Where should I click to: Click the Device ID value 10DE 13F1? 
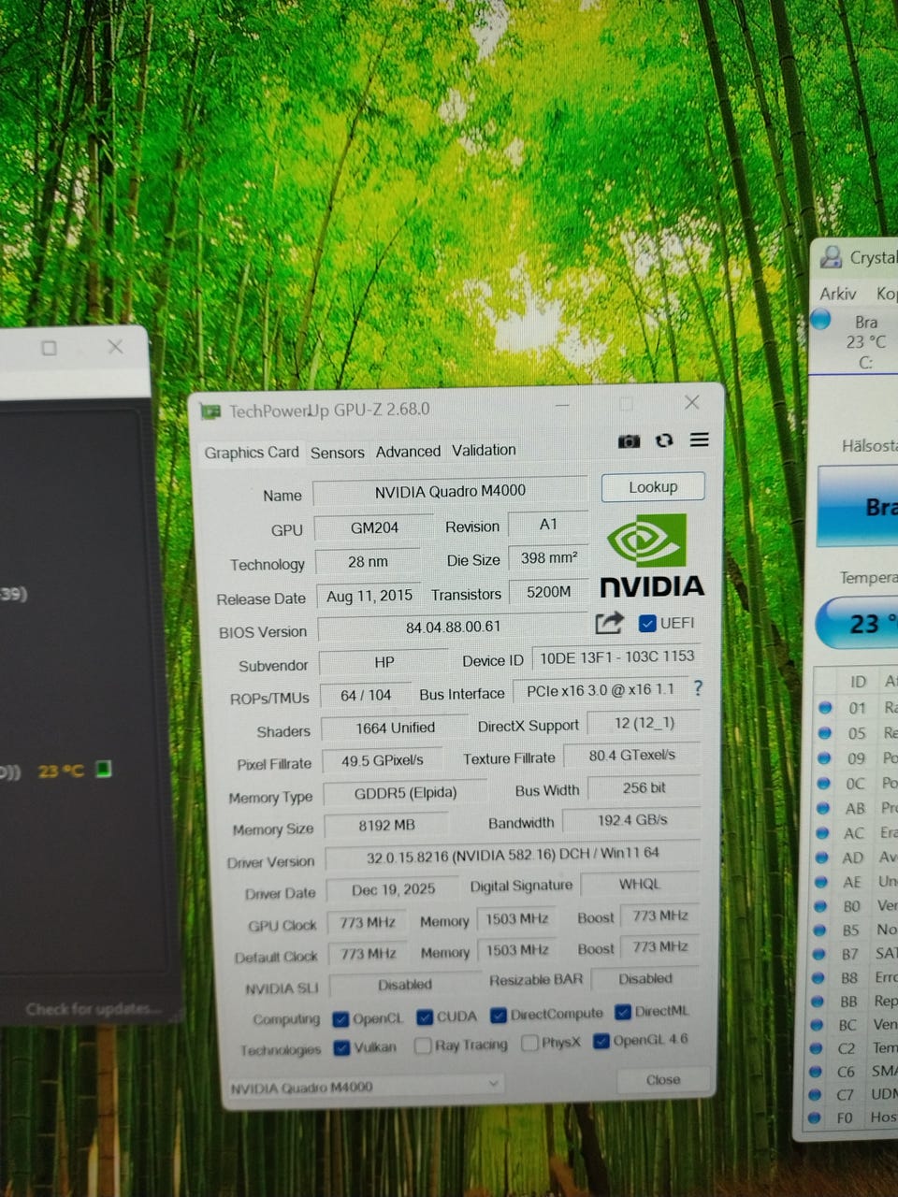pyautogui.click(x=616, y=657)
